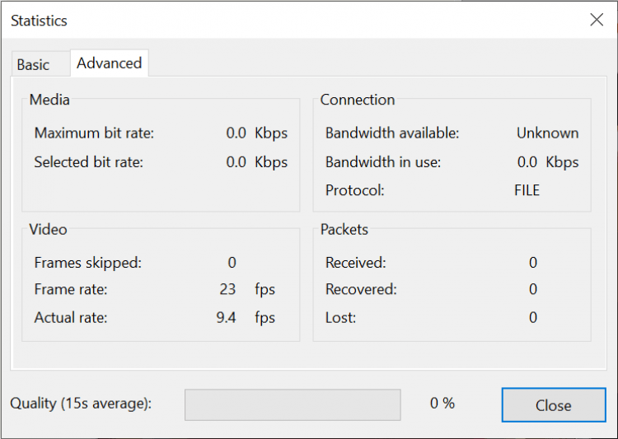Click the Packets Lost label
618x439 pixels.
pos(340,317)
